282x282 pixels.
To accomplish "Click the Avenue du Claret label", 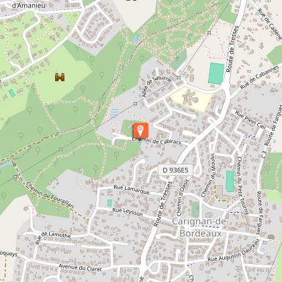I will [x=80, y=267].
